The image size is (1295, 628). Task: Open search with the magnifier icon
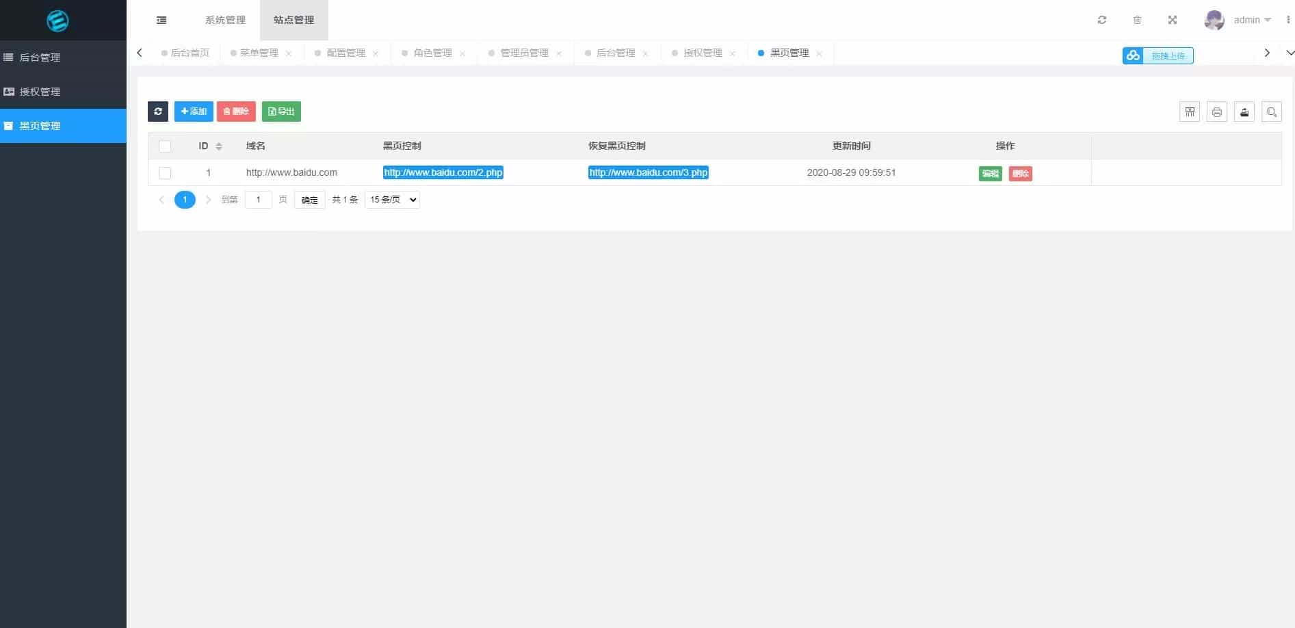pyautogui.click(x=1272, y=112)
